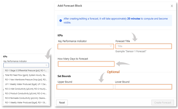Click the KPI search box in dropdown panel
178x109 pixels.
[x=25, y=65]
